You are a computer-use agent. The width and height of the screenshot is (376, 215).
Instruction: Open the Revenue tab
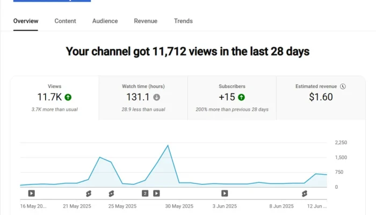click(x=146, y=21)
